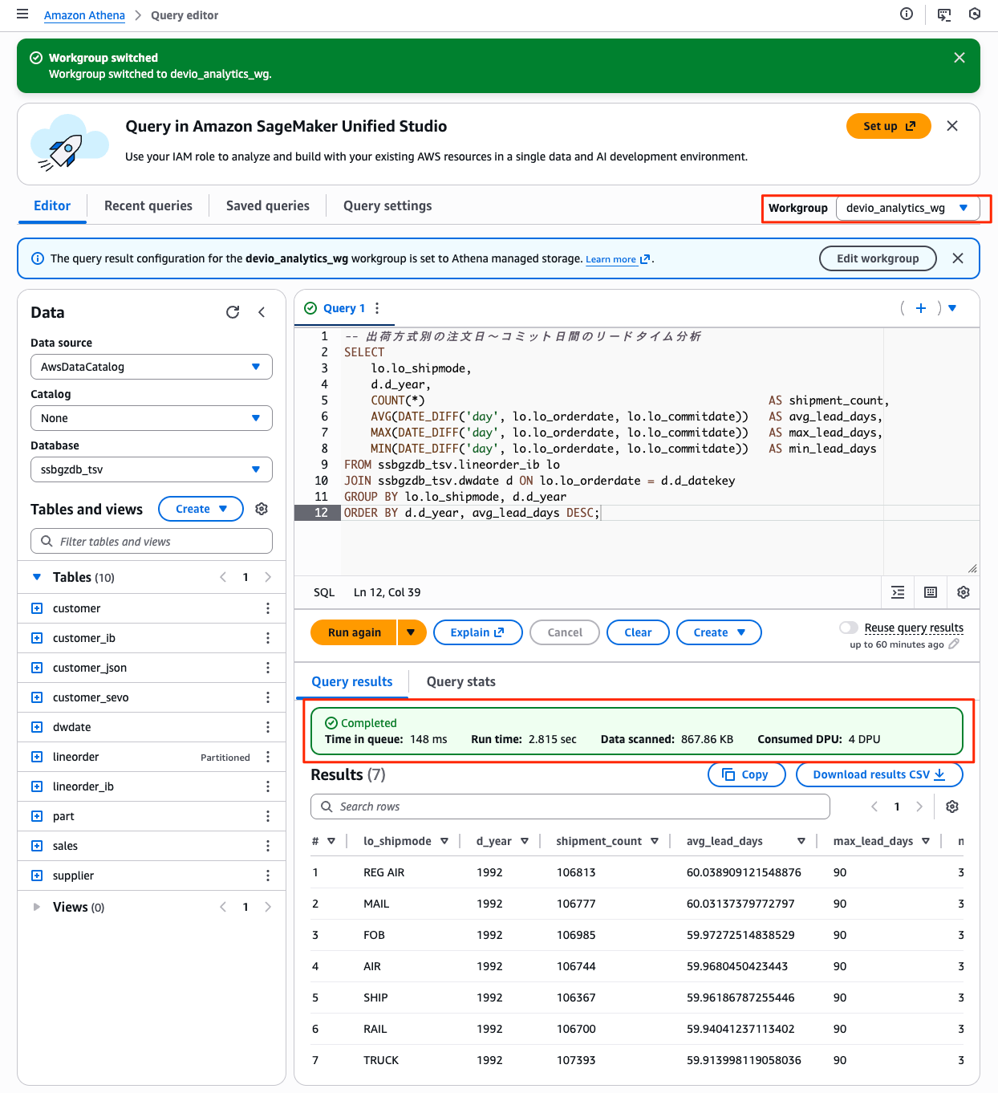Click the Edit workgroup button
This screenshot has height=1093, width=998.
(878, 258)
